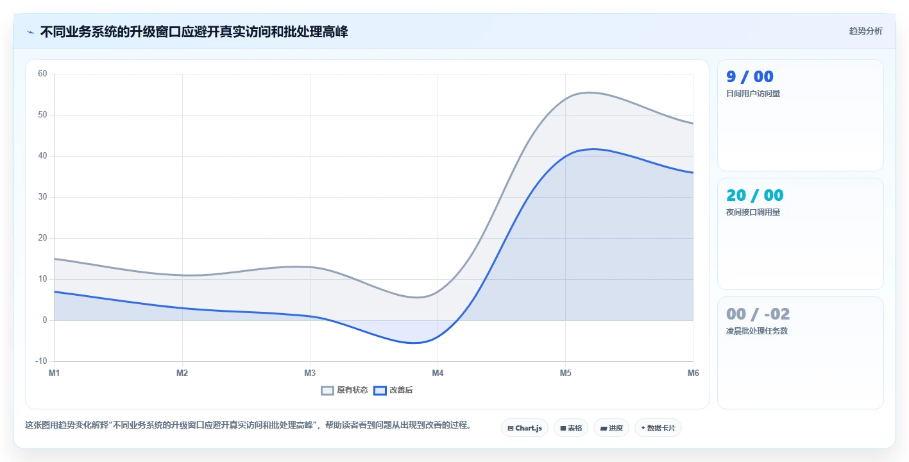Click the value 20 / 00
This screenshot has width=909, height=462.
tap(755, 196)
